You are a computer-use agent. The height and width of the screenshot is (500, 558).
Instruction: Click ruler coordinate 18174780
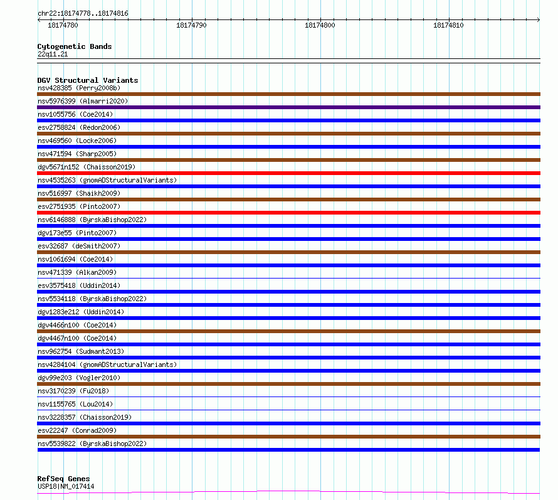click(63, 25)
